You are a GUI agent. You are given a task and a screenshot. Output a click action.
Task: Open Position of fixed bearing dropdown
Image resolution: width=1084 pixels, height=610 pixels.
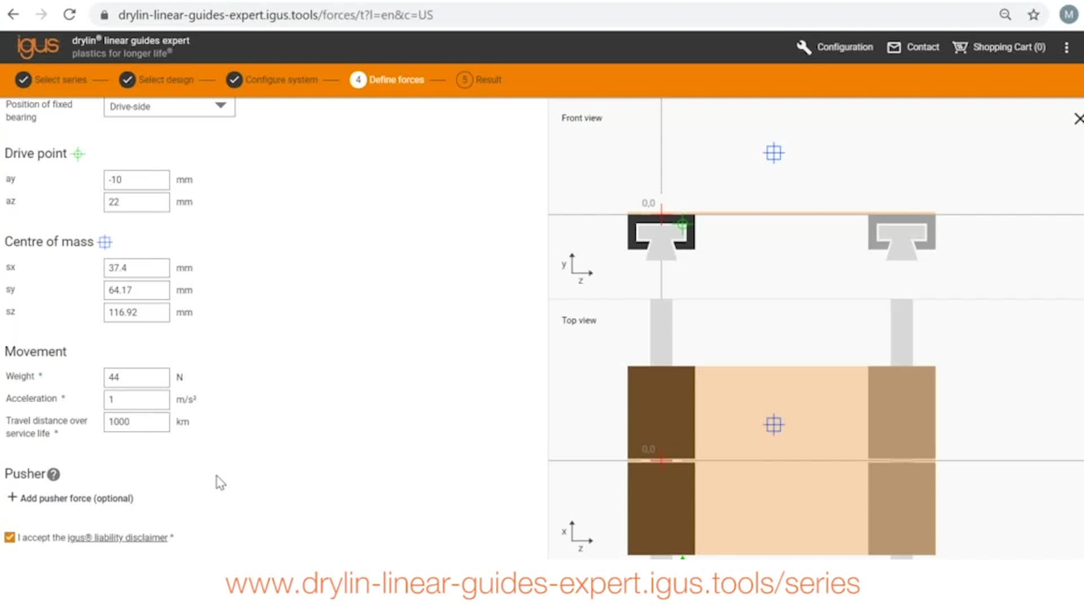point(169,107)
